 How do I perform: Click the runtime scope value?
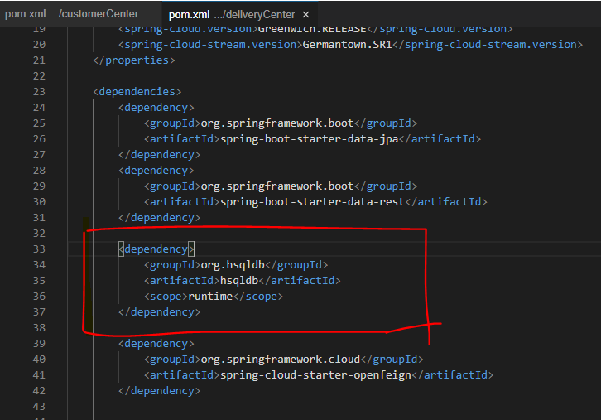210,296
